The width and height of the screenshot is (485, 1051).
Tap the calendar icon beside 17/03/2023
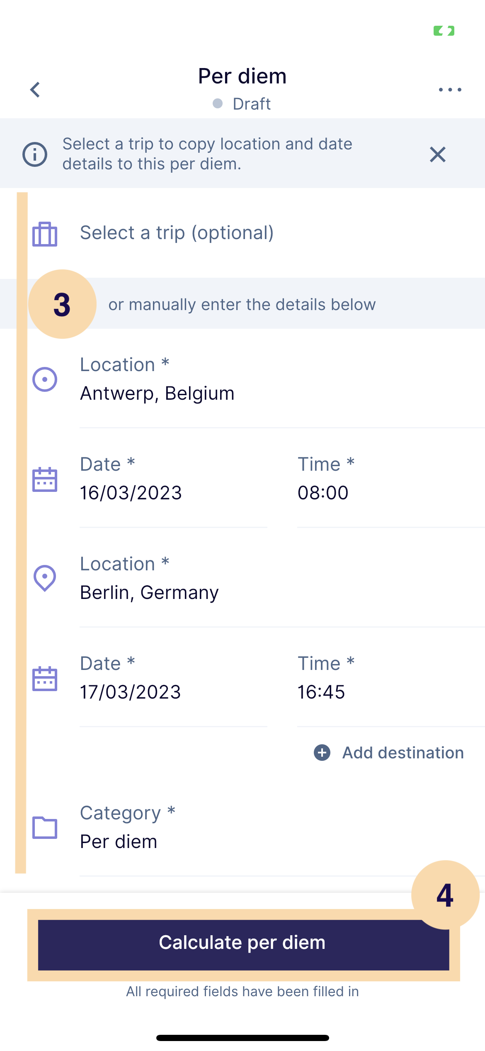point(45,678)
